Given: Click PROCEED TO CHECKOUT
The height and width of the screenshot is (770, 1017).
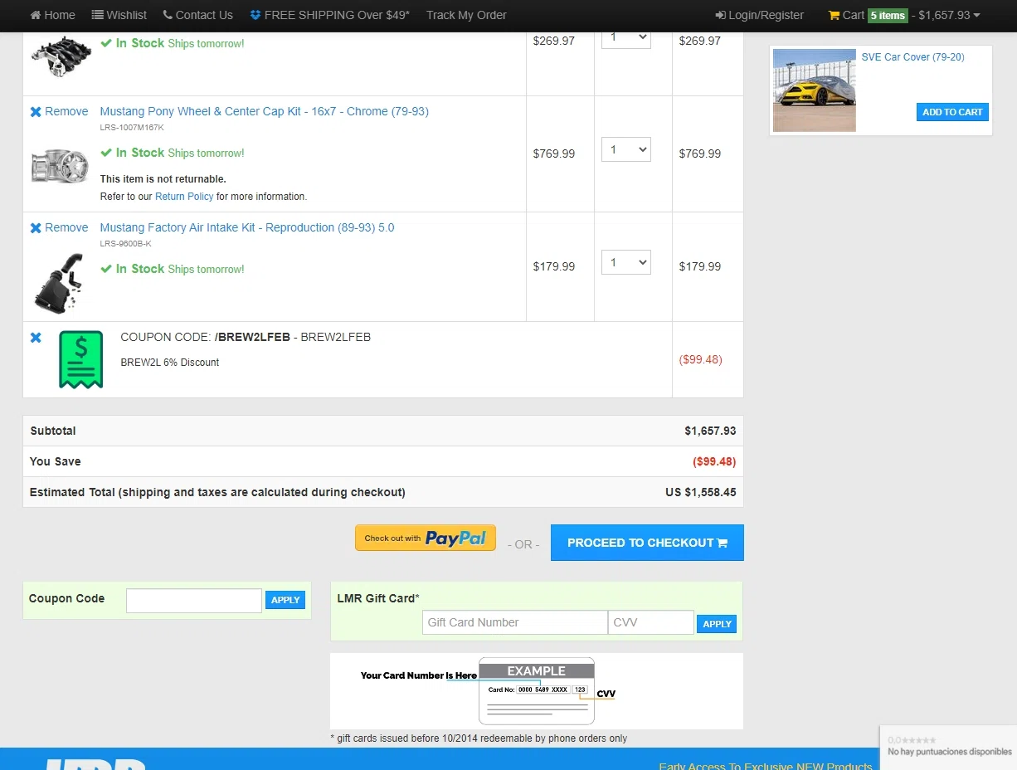Looking at the screenshot, I should click(x=647, y=543).
